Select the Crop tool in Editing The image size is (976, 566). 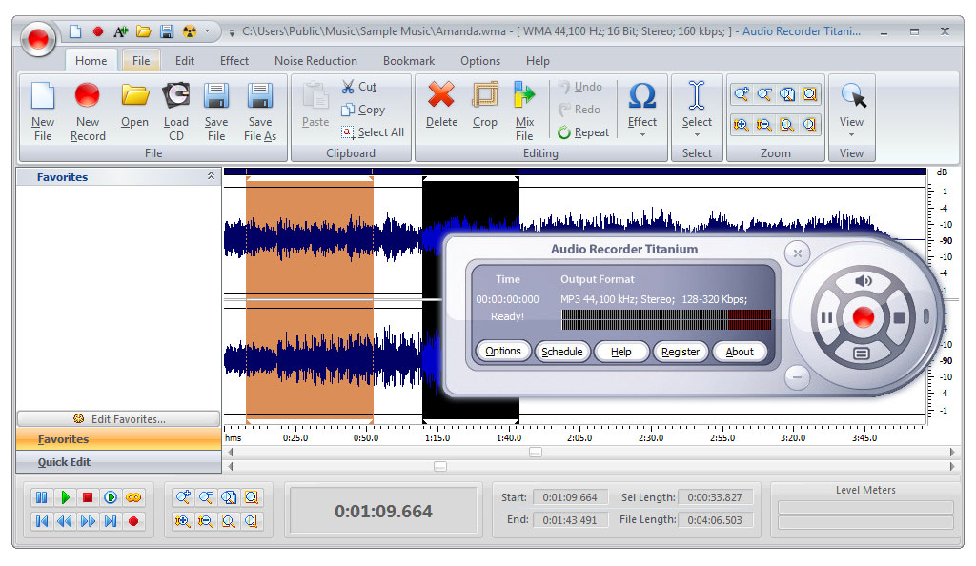pyautogui.click(x=485, y=96)
